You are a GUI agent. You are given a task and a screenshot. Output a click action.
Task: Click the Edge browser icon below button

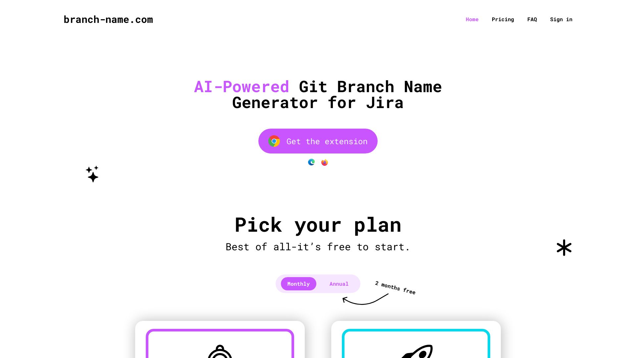(x=311, y=162)
